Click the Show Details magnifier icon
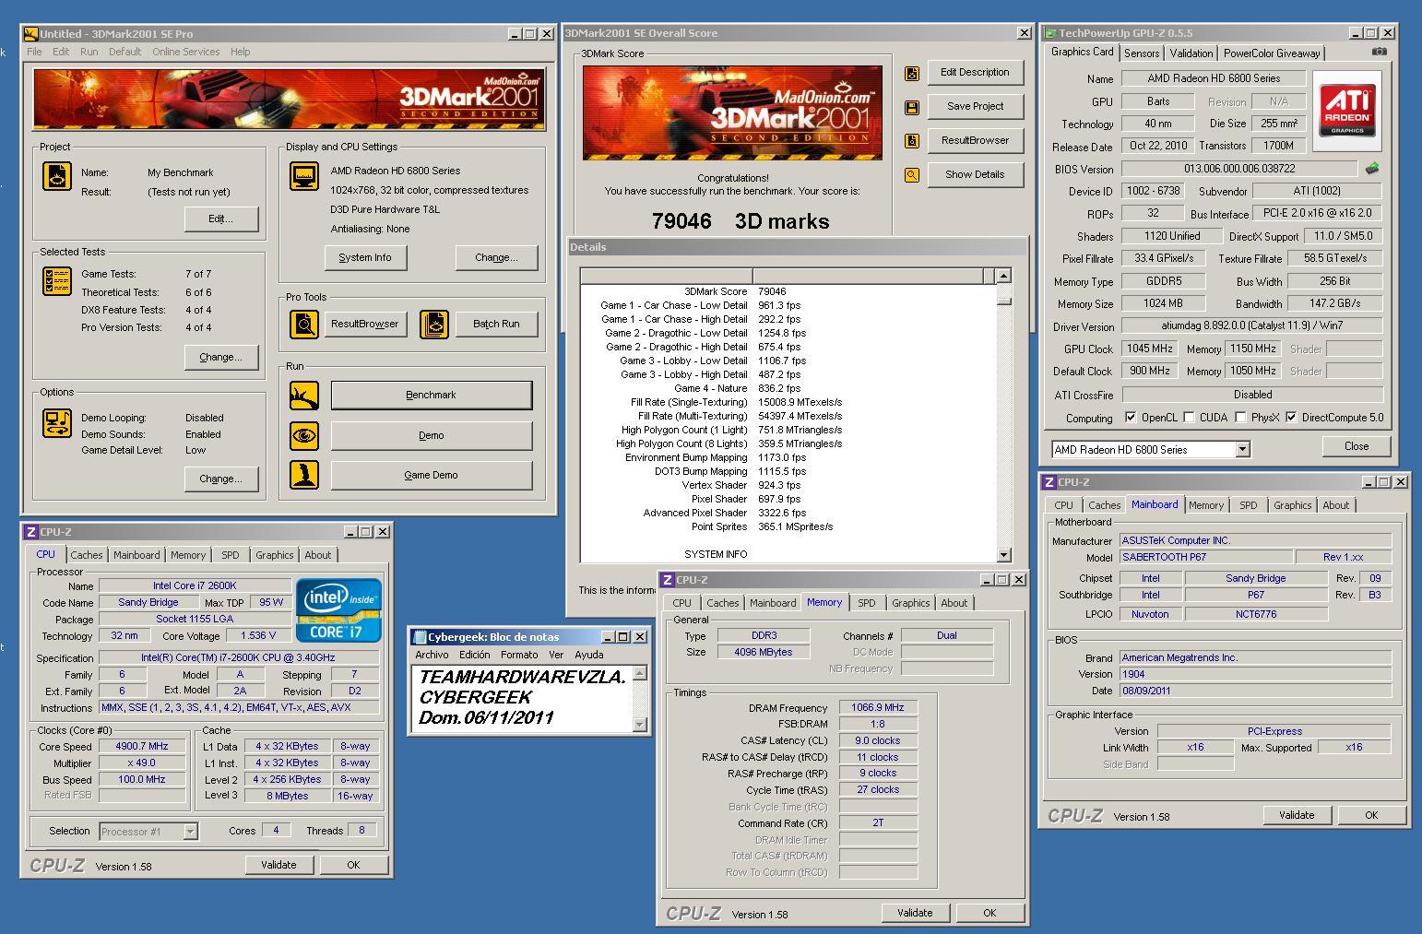Viewport: 1422px width, 934px height. (912, 175)
